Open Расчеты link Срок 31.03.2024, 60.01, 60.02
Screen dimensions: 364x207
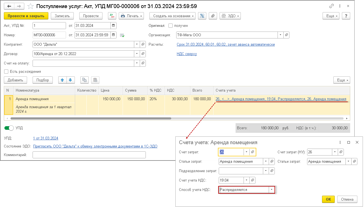[x=226, y=44]
